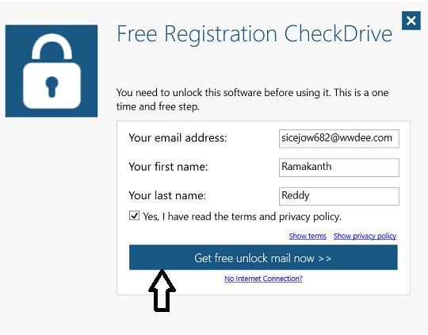428x335 pixels.
Task: Click into the first name field containing Ramakanth
Action: coord(338,167)
